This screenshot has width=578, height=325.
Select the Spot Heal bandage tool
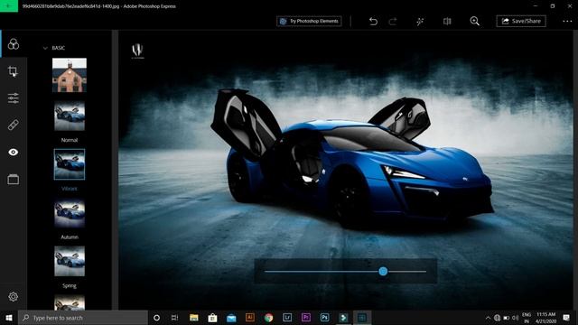pyautogui.click(x=14, y=125)
